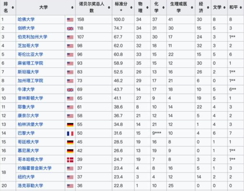Viewport: 244px width, 191px height.
Task: Click the Danish flag beside 哥本哈根大学
Action: click(70, 160)
